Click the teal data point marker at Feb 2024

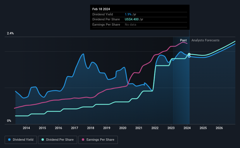point(189,54)
